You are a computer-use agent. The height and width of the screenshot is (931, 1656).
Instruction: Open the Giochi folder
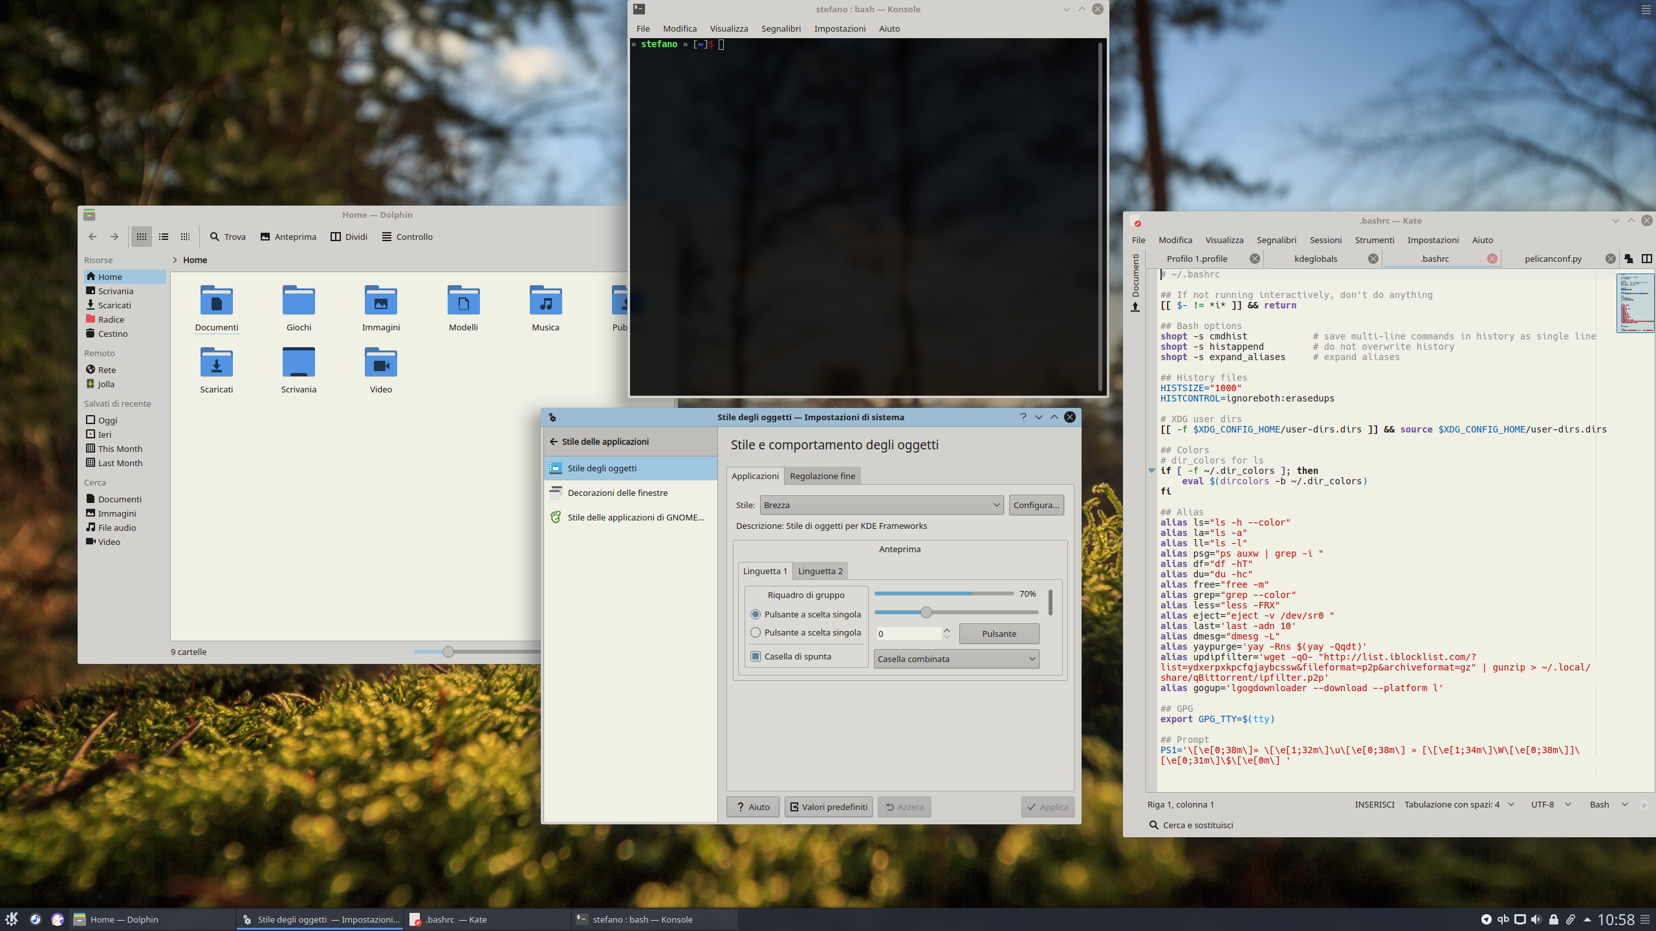(x=299, y=308)
